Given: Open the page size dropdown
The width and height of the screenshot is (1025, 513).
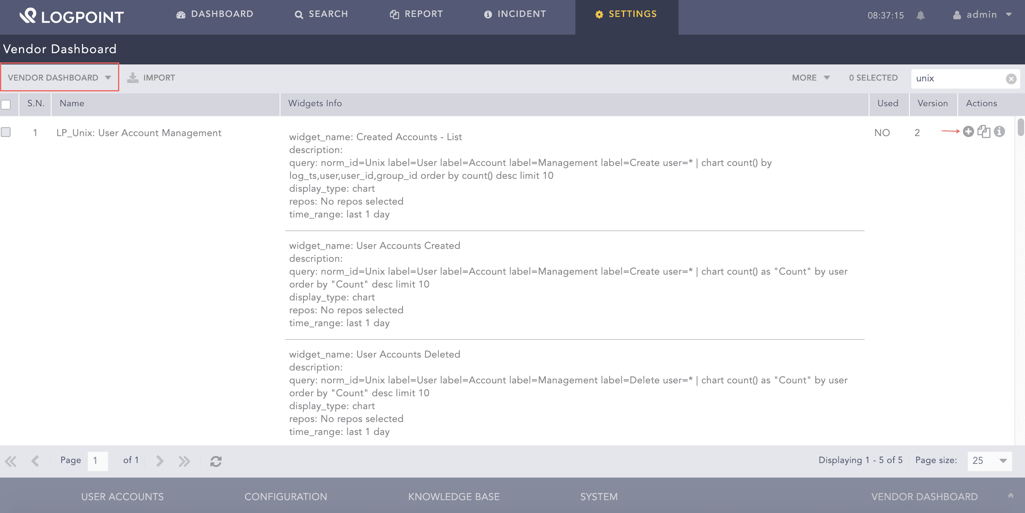Looking at the screenshot, I should 1003,461.
